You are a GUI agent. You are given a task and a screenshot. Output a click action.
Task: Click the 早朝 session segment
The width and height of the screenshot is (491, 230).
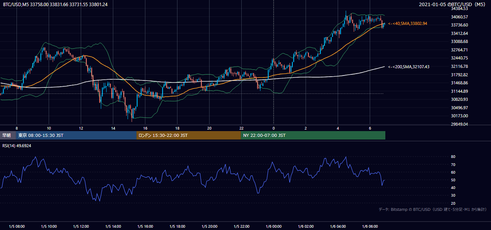[x=8, y=135]
